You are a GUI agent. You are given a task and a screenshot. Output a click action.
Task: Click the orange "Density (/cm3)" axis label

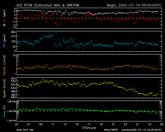pos(4,65)
